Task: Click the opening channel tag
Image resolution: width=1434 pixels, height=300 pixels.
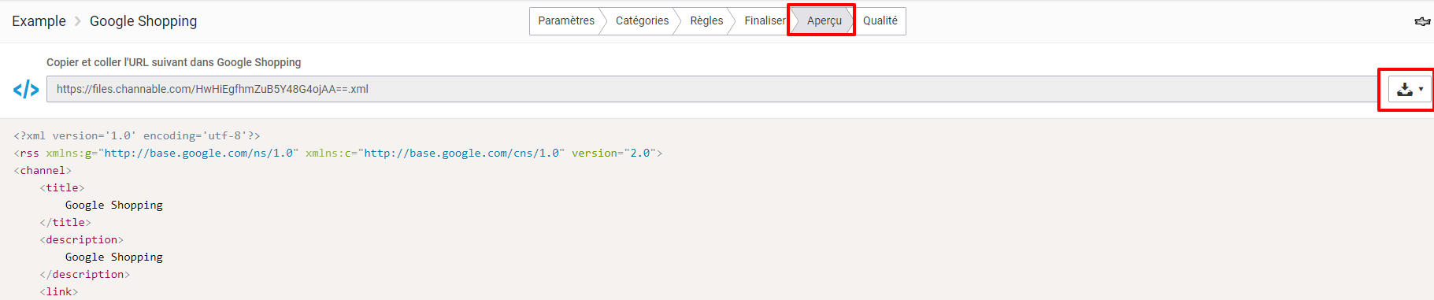Action: tap(43, 170)
